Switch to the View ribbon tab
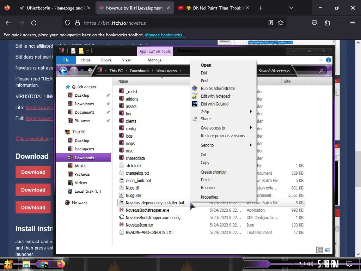 (x=126, y=60)
